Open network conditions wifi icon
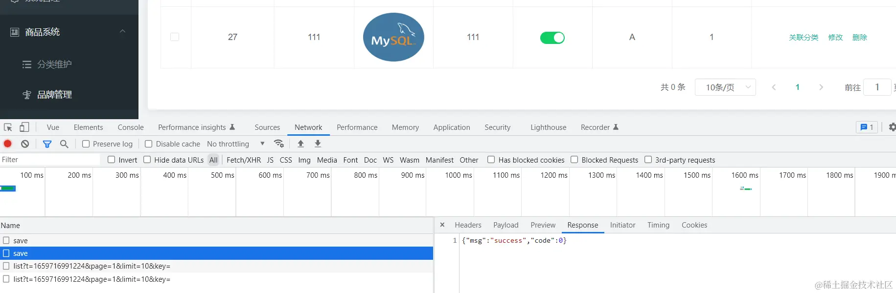896x293 pixels. tap(279, 144)
